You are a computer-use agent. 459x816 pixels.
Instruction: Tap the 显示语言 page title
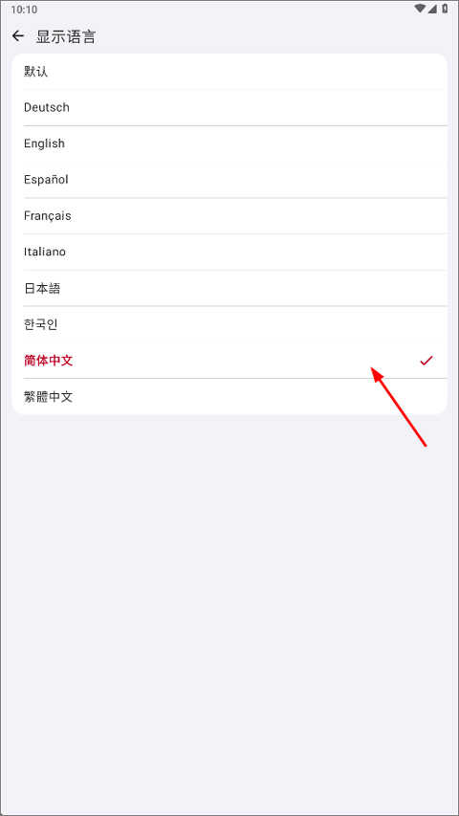coord(66,37)
